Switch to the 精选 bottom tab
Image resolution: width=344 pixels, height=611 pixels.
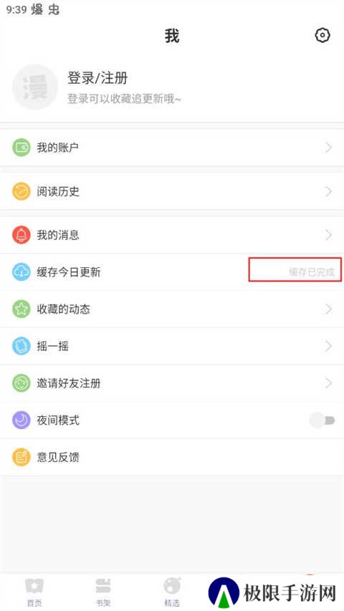click(172, 592)
